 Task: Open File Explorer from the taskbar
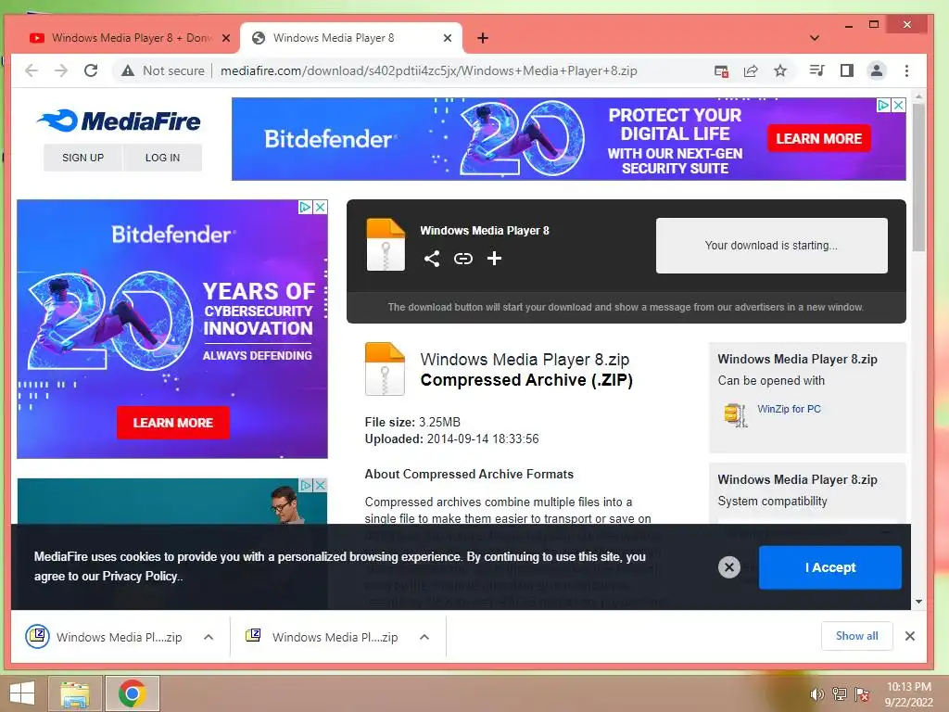(x=75, y=693)
